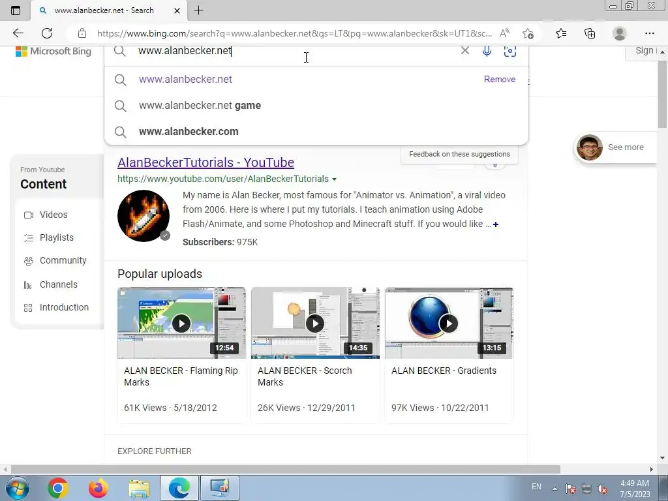Click the horizontal scrollbar thumb
Image resolution: width=668 pixels, height=501 pixels.
pyautogui.click(x=286, y=469)
